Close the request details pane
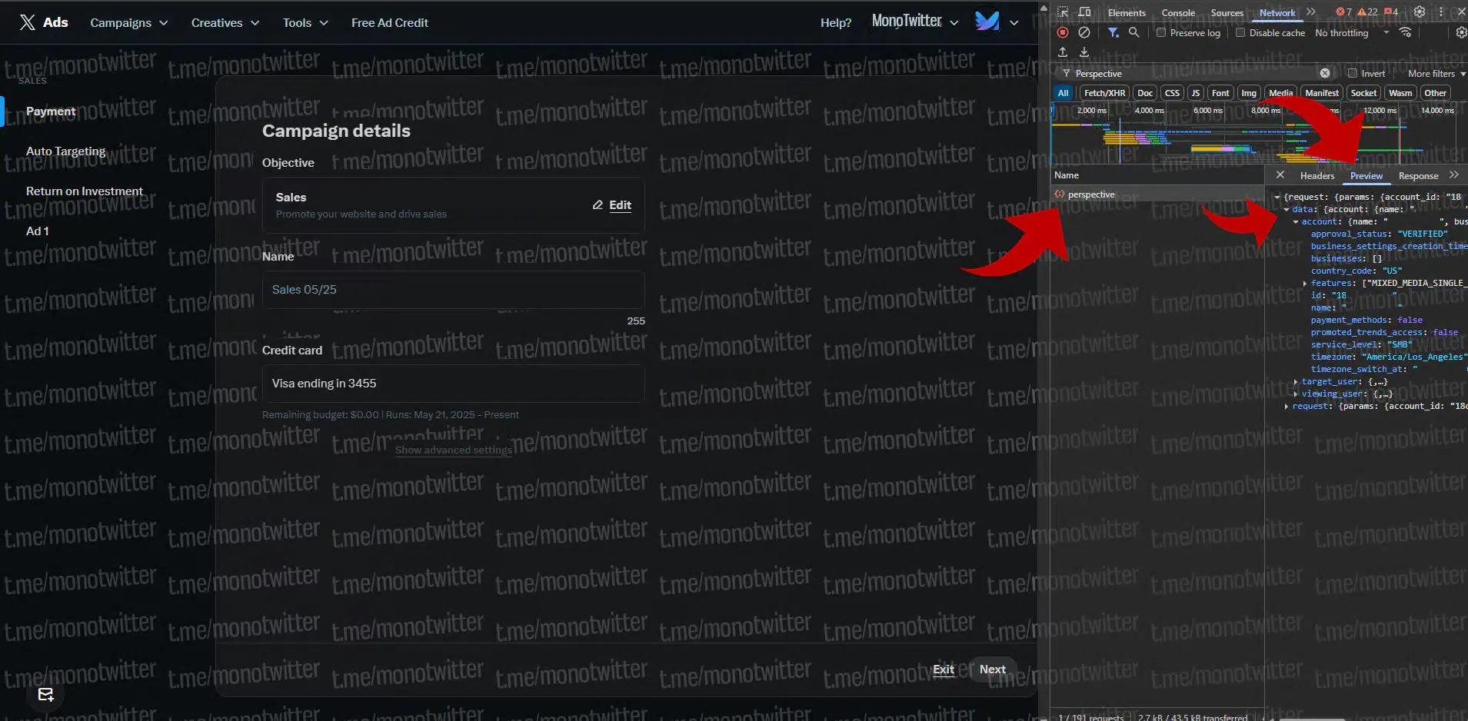 tap(1280, 175)
